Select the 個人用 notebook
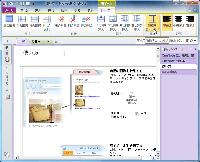This screenshot has height=162, width=200. point(7,54)
